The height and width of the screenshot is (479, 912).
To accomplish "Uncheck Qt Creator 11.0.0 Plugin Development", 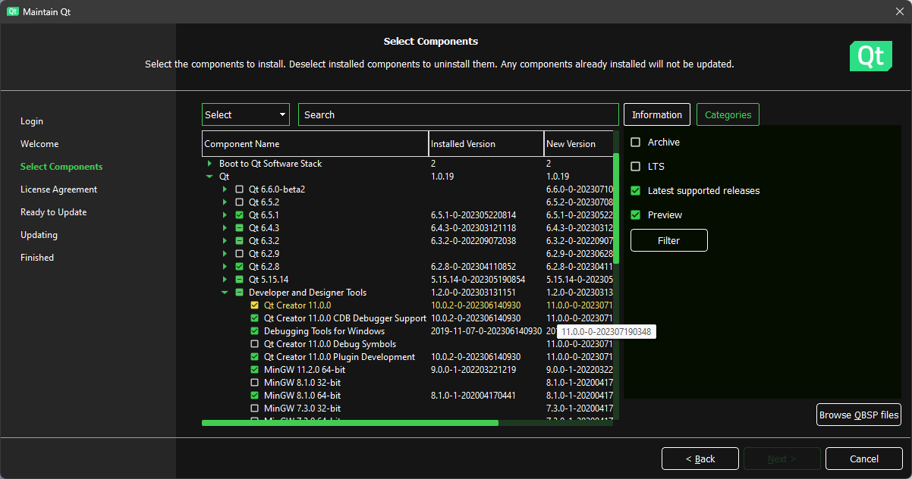I will coord(255,357).
